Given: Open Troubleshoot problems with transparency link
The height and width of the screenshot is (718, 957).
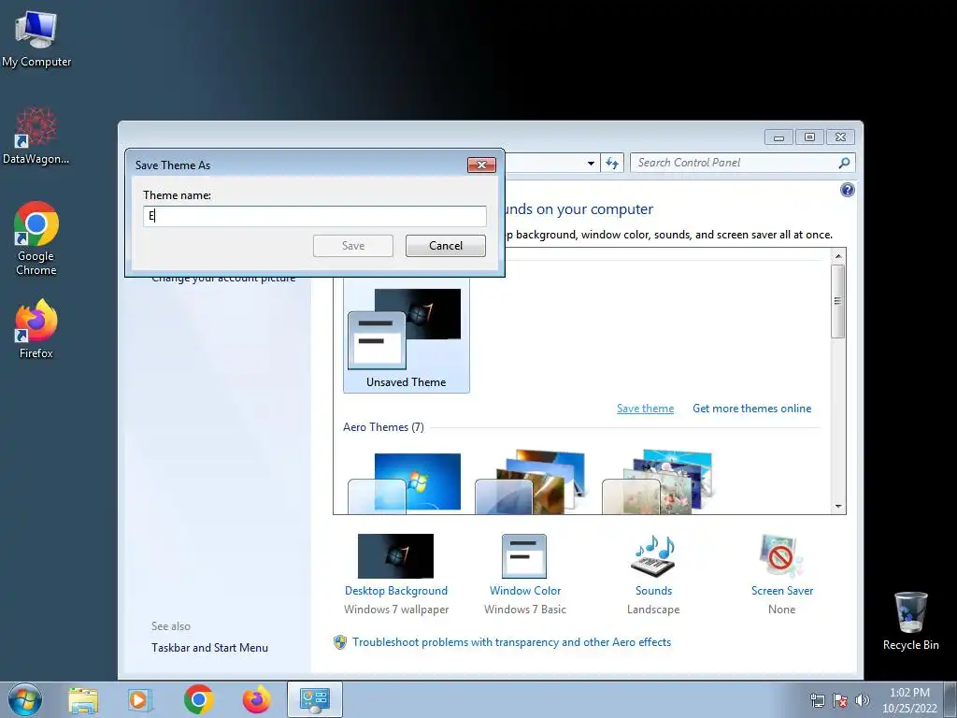Looking at the screenshot, I should click(x=511, y=642).
